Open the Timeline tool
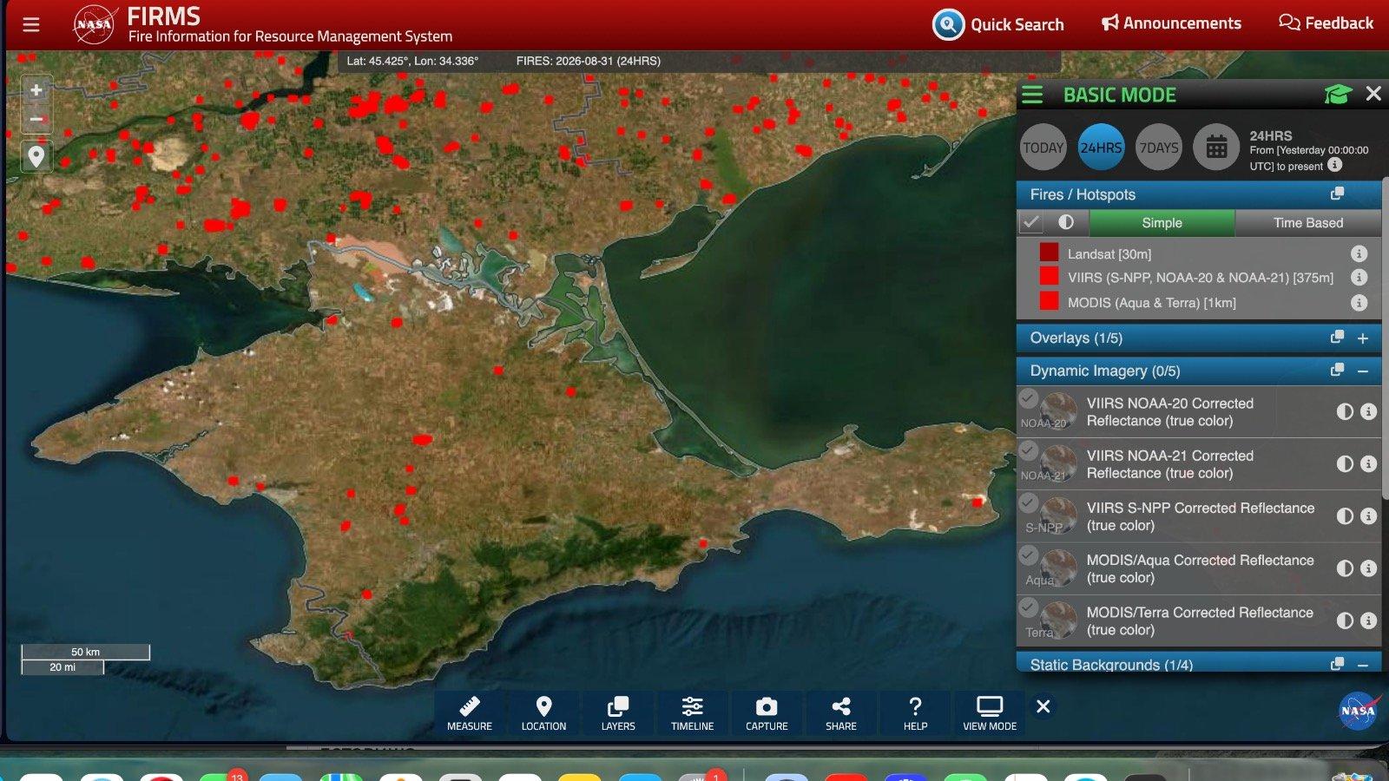The image size is (1389, 781). pos(692,713)
